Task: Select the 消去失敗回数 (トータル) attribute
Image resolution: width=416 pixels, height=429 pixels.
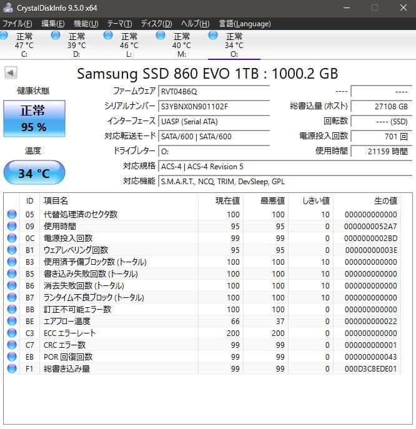Action: (x=84, y=285)
